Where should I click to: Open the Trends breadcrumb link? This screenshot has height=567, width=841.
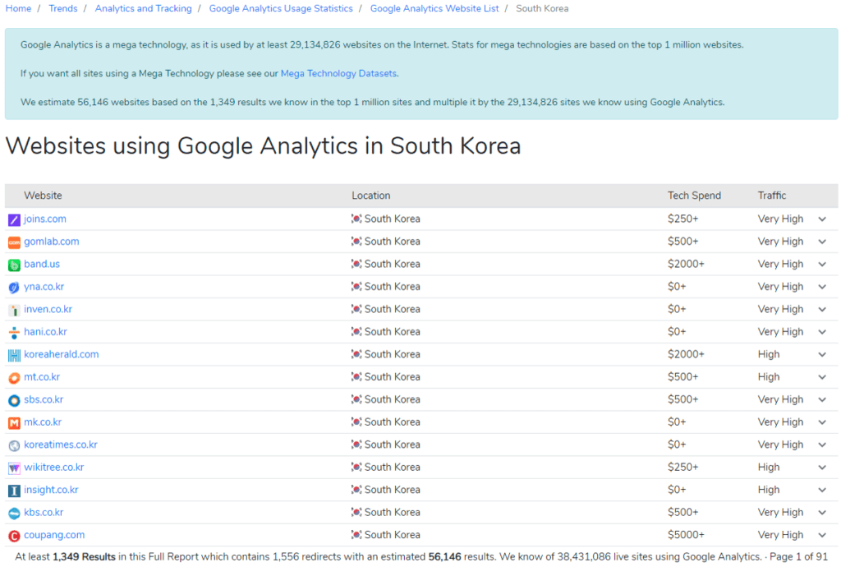(x=63, y=8)
